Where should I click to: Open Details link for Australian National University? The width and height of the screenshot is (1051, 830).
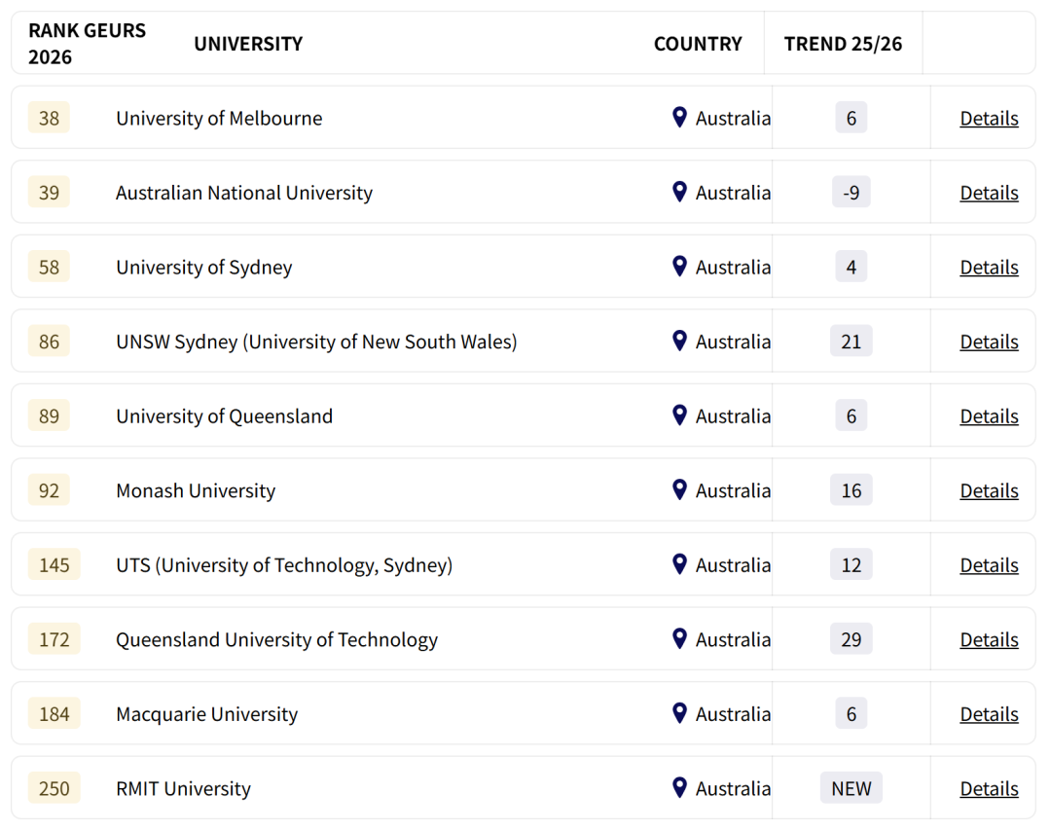click(989, 193)
